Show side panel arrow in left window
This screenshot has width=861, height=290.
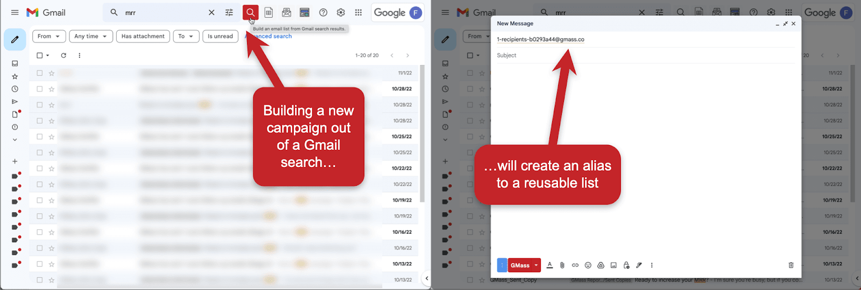427,278
